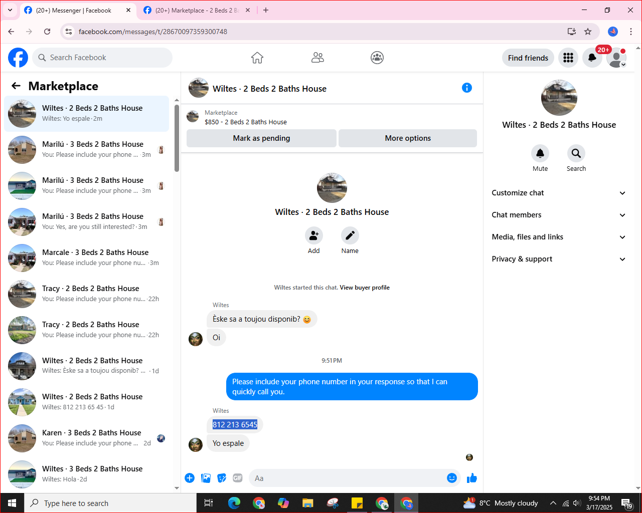This screenshot has width=642, height=513.
Task: Open Chrome's three-dot menu
Action: 631,32
